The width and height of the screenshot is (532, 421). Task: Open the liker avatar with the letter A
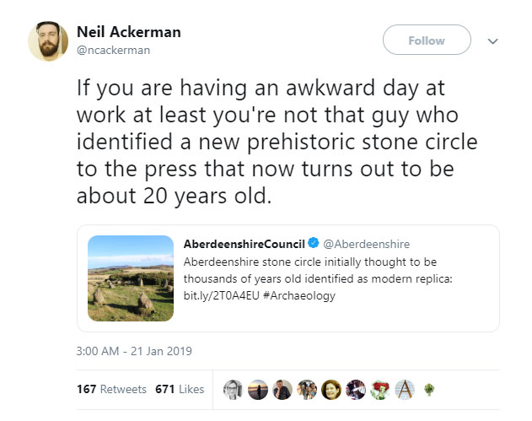tap(403, 390)
